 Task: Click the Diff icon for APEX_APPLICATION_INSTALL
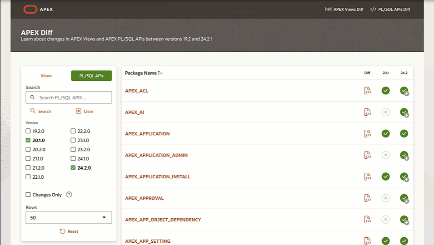(367, 177)
